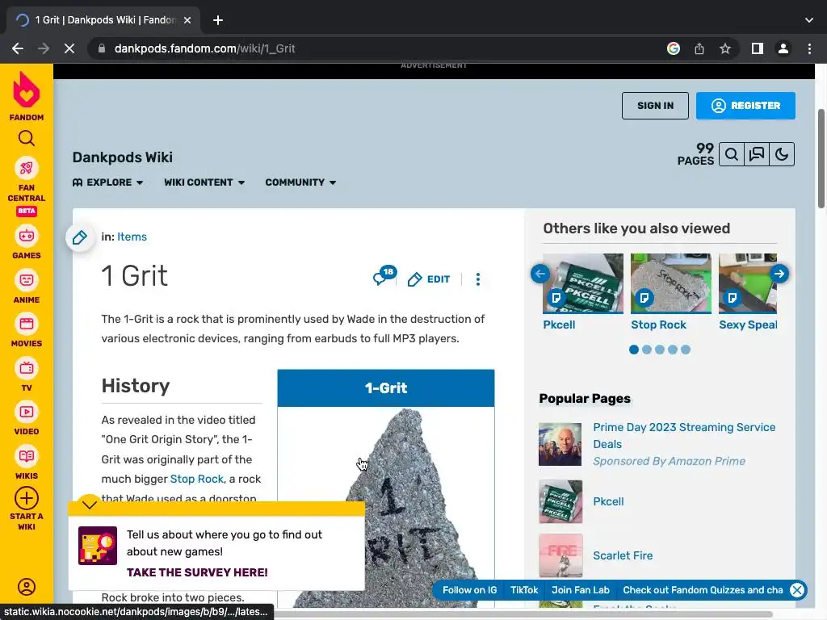Close the 1 Grit browser tab
Viewport: 827px width, 620px height.
(187, 20)
